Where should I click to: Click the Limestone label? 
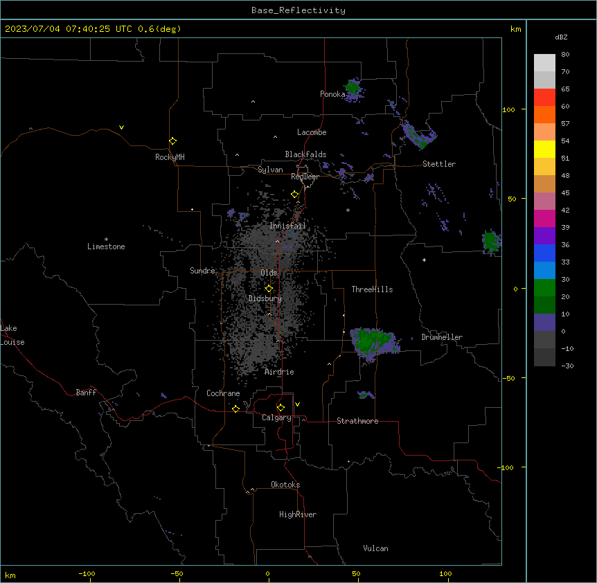click(x=106, y=246)
